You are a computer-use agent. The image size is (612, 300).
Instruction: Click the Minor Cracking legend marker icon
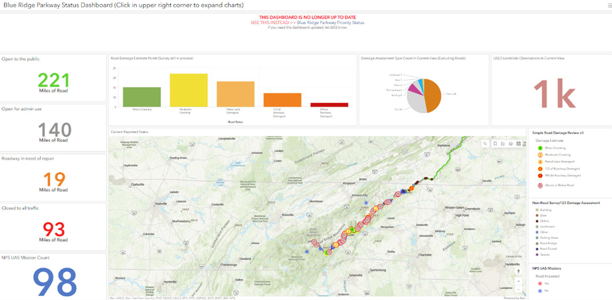coord(540,147)
